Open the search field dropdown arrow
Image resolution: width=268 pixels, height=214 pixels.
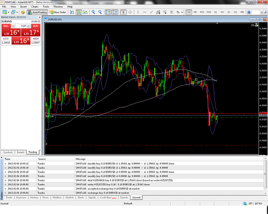point(262,12)
